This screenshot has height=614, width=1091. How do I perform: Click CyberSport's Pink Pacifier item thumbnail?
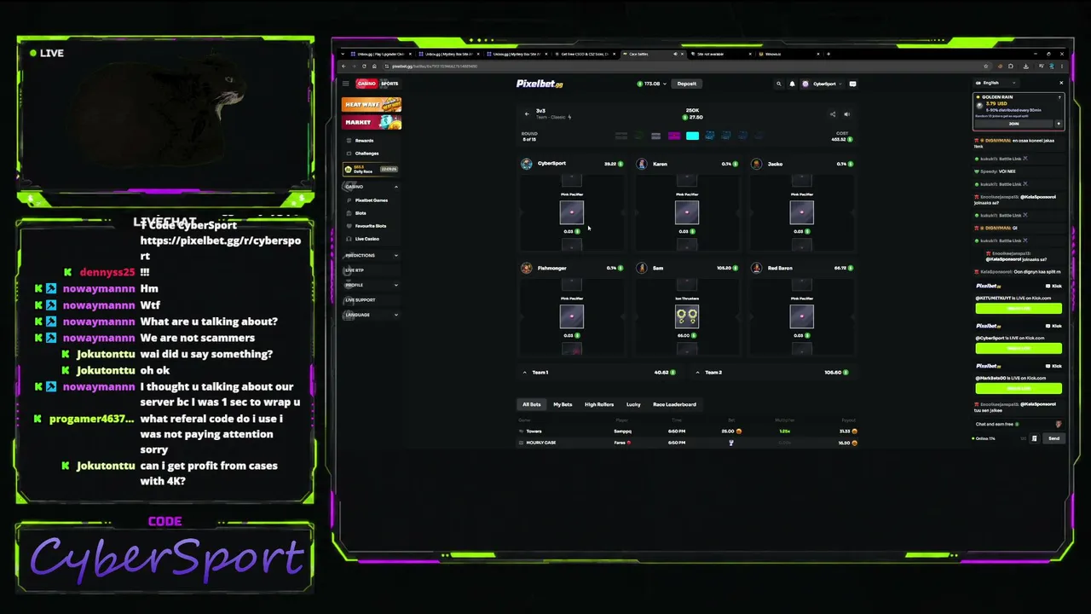point(572,212)
